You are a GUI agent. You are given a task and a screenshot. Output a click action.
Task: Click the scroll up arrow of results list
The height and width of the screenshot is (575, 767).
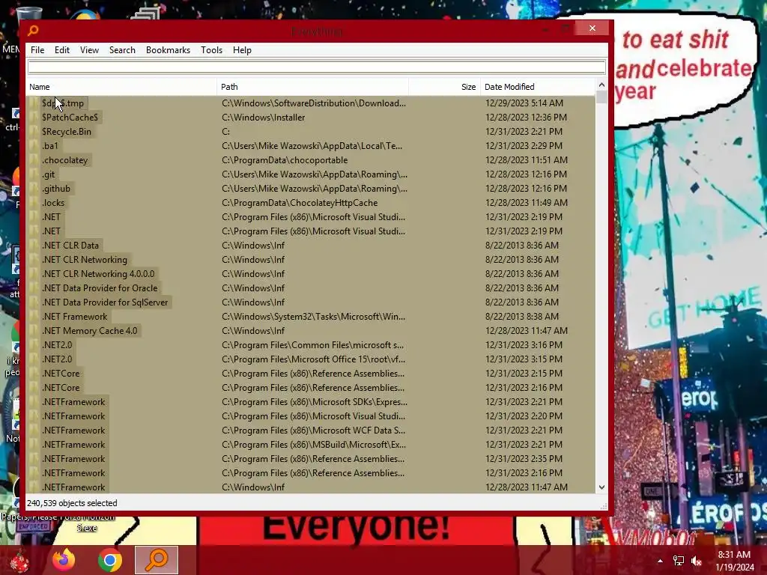(601, 85)
